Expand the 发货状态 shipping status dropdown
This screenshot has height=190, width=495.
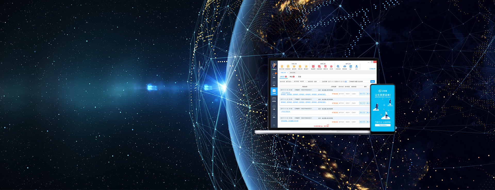tap(314, 82)
